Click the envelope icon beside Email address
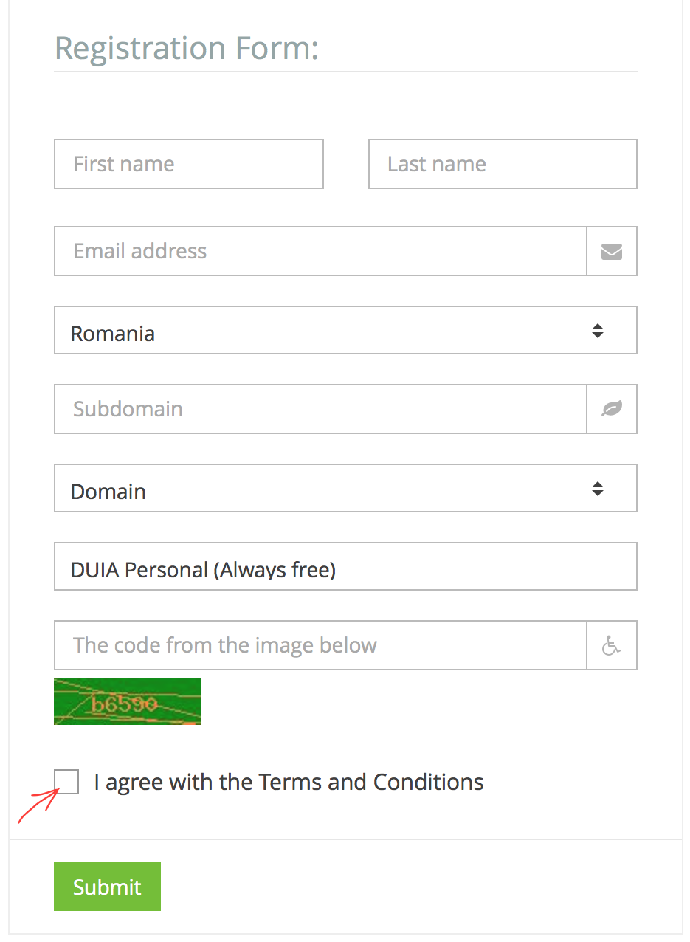Screen dimensions: 690x942 click(x=612, y=251)
